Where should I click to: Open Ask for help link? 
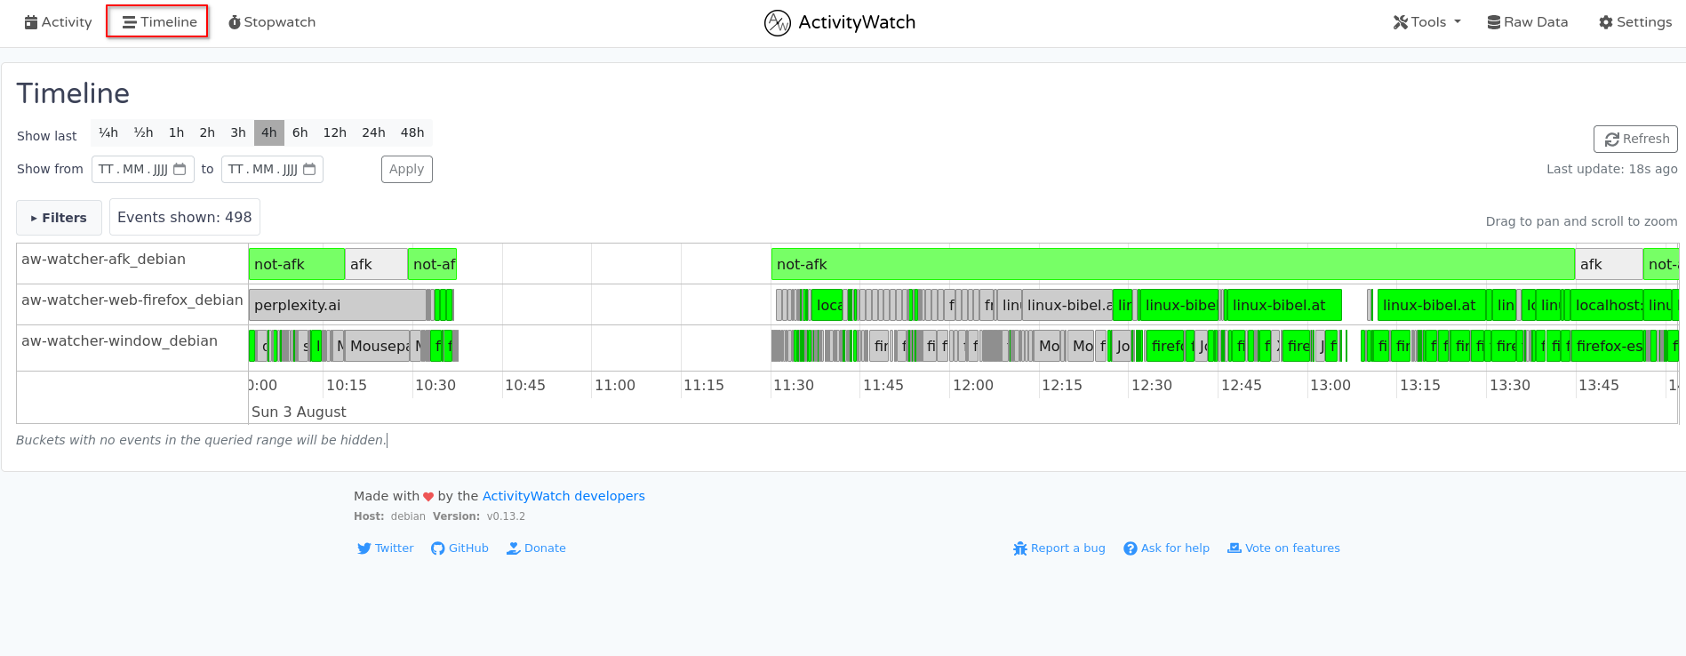point(1166,548)
